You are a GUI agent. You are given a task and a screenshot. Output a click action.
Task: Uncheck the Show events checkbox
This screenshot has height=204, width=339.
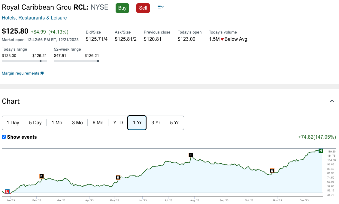(x=4, y=137)
